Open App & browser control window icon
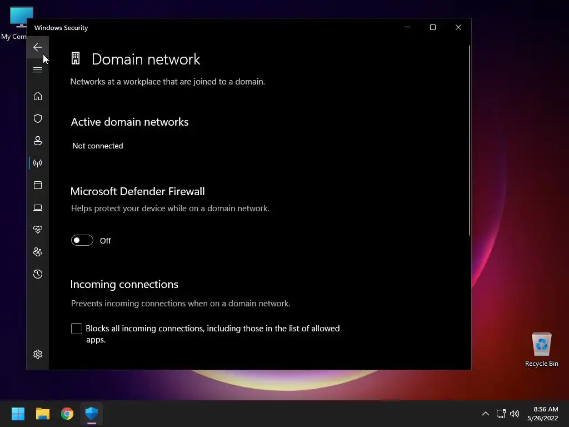Viewport: 569px width, 427px height. 38,185
